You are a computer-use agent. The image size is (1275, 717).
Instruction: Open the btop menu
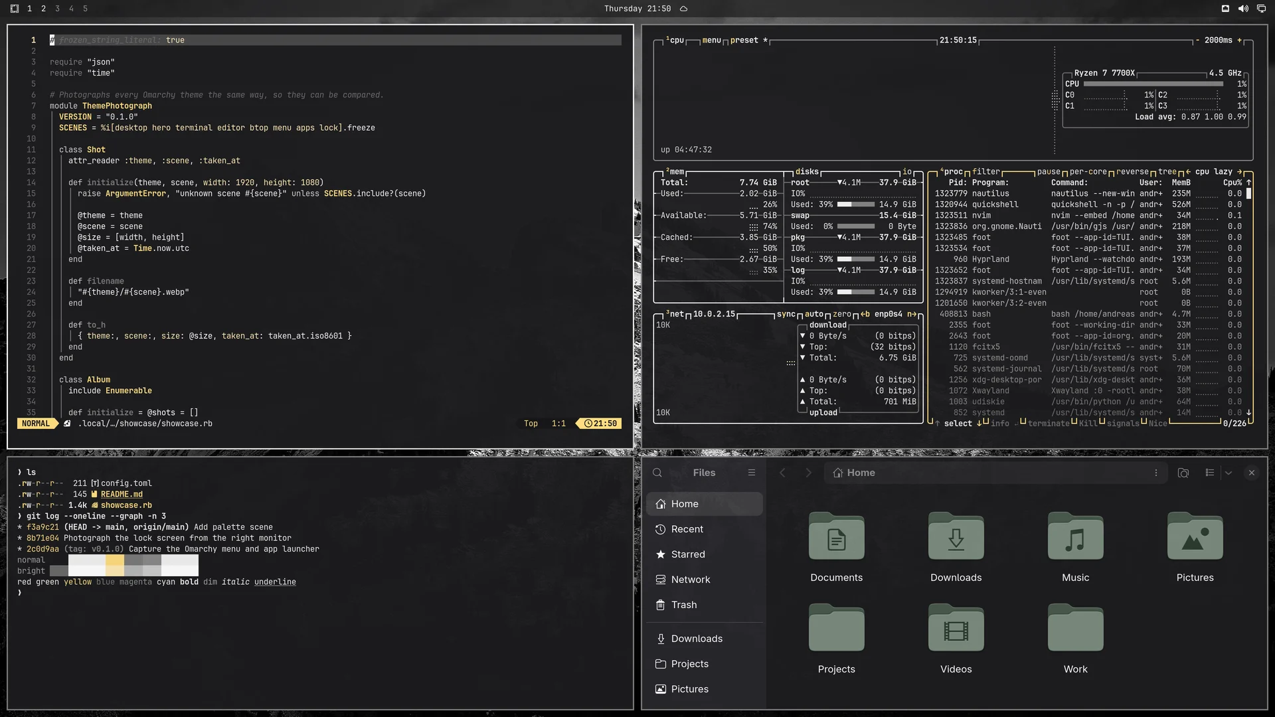pos(712,40)
